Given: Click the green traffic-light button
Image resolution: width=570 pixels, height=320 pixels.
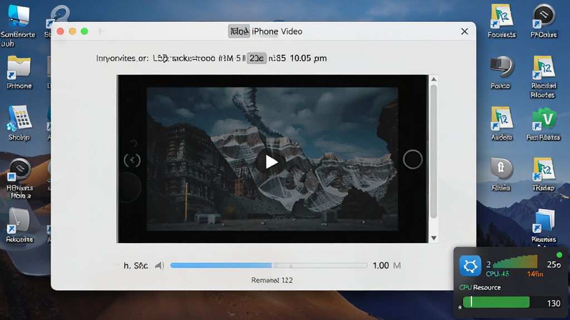Looking at the screenshot, I should (85, 31).
